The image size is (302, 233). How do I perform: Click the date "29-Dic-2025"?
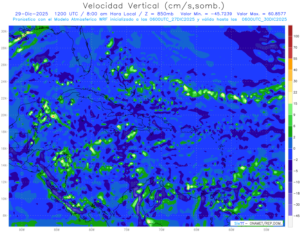(x=31, y=14)
